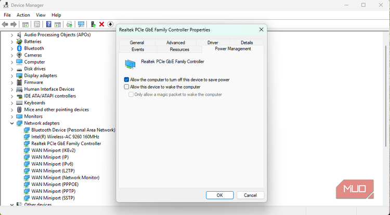Screen dimensions: 390x215
Task: Select WAN Miniport (IPv6) entry
Action: [52, 164]
